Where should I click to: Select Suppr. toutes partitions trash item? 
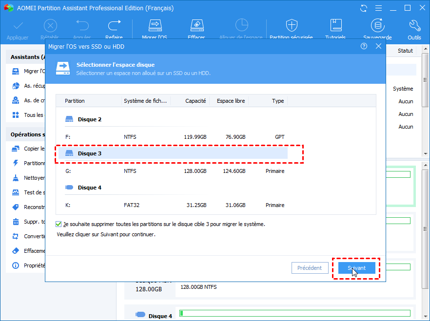[x=28, y=222]
